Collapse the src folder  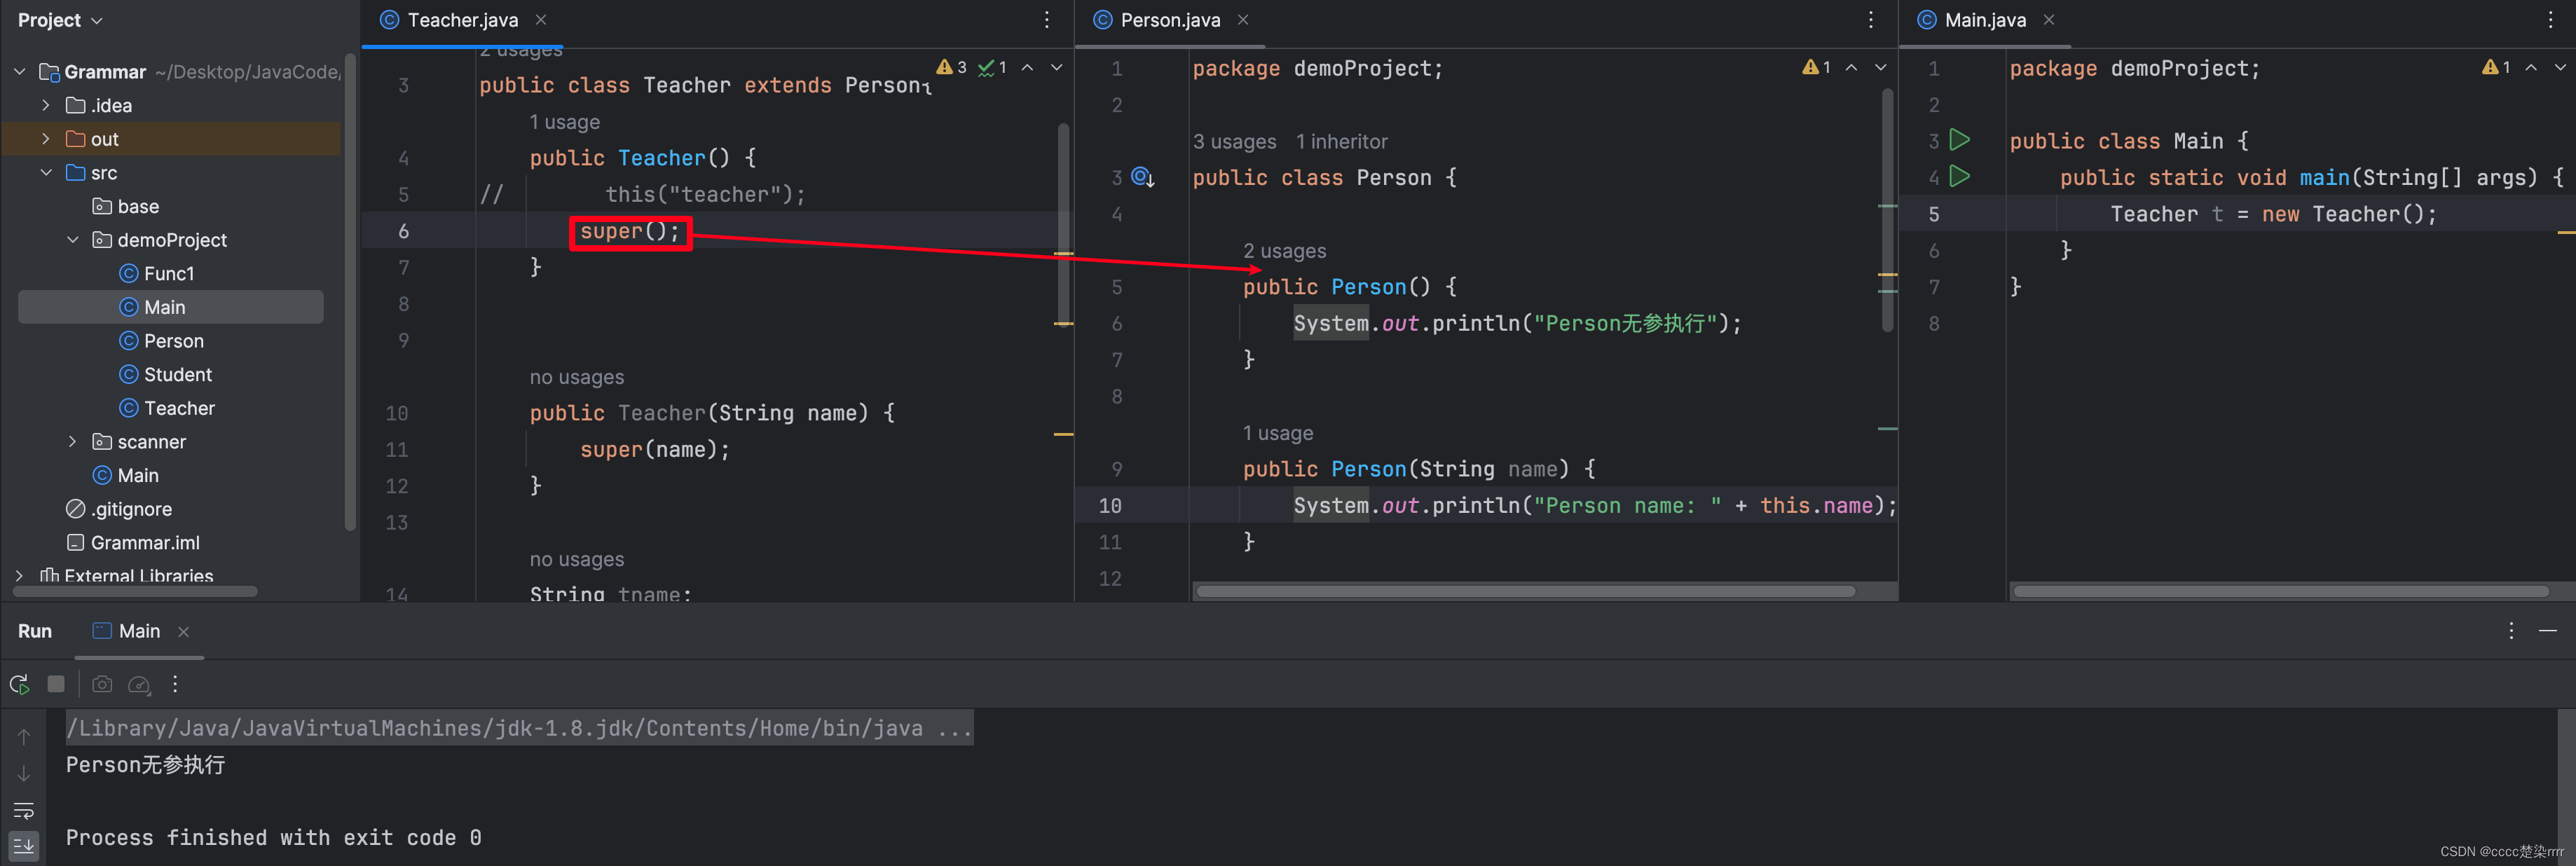pyautogui.click(x=45, y=172)
